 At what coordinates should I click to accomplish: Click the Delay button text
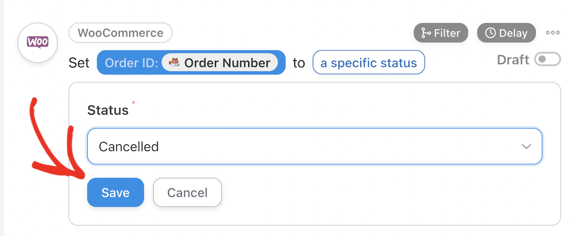click(513, 33)
